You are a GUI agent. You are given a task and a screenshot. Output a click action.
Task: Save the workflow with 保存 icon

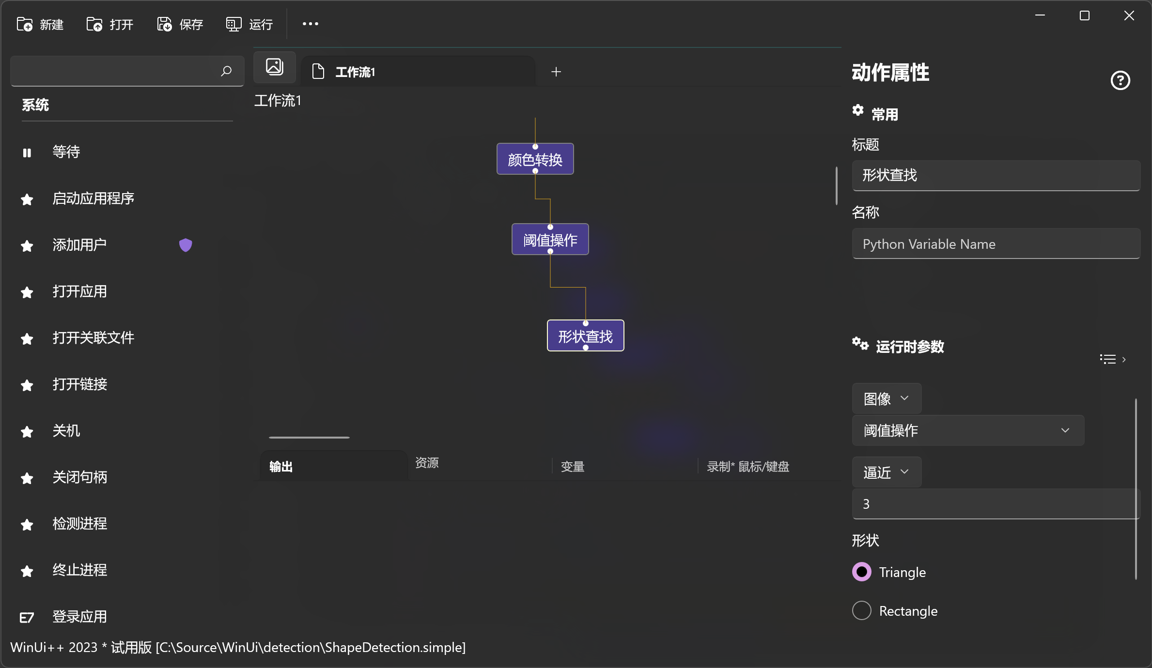(x=179, y=24)
